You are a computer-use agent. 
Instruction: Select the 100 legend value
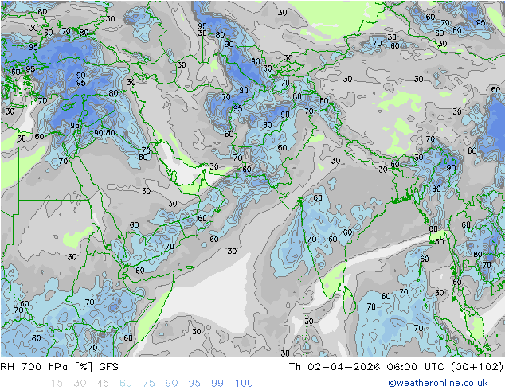(x=244, y=383)
